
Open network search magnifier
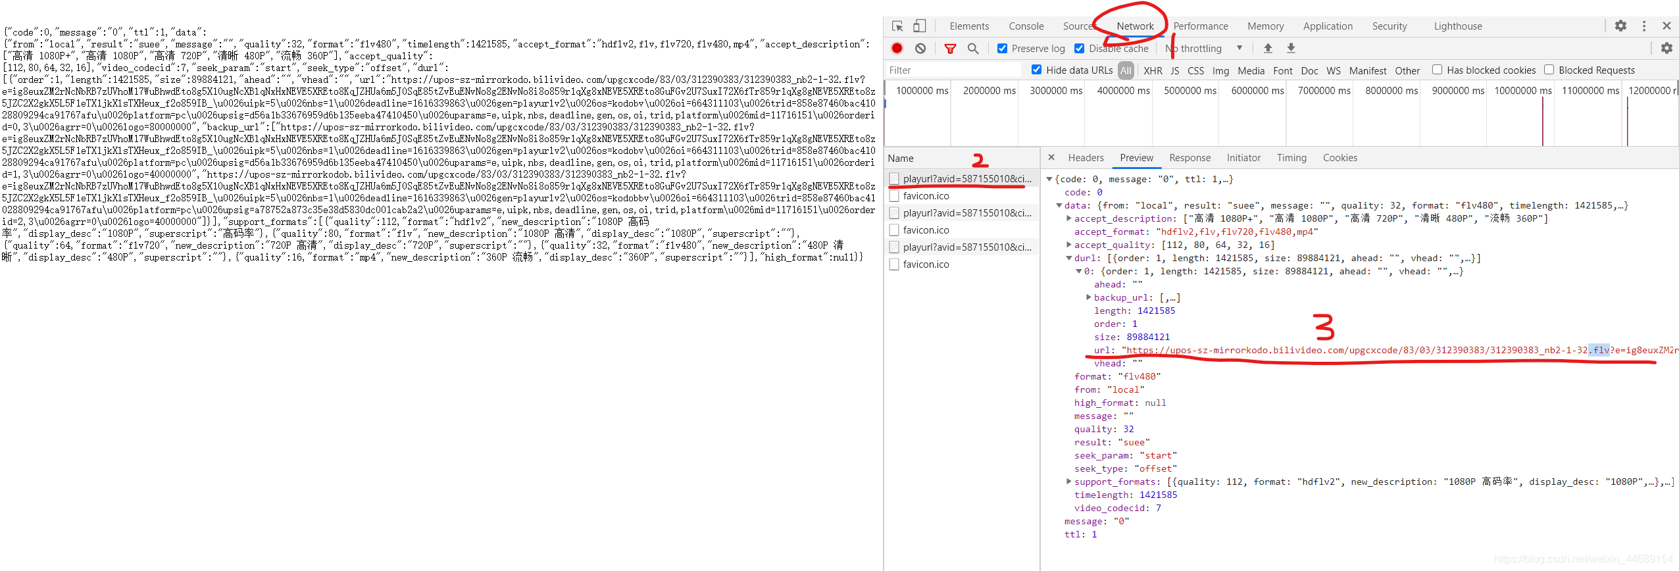point(973,48)
